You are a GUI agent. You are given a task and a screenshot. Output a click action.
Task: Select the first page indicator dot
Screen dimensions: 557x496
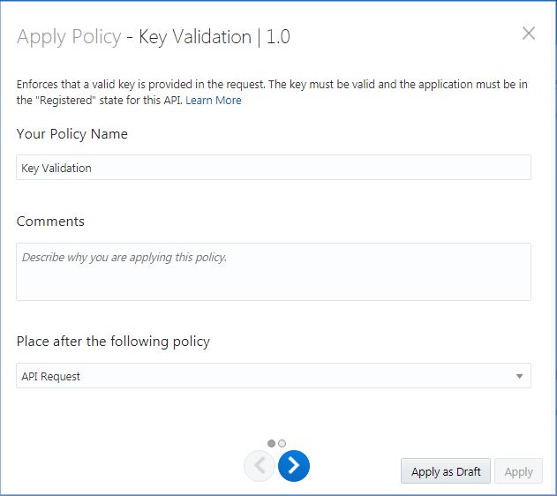click(271, 443)
